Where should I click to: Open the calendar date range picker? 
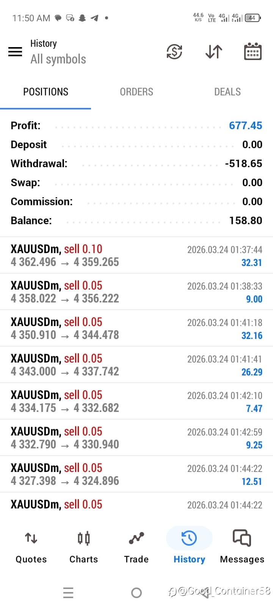coord(253,52)
